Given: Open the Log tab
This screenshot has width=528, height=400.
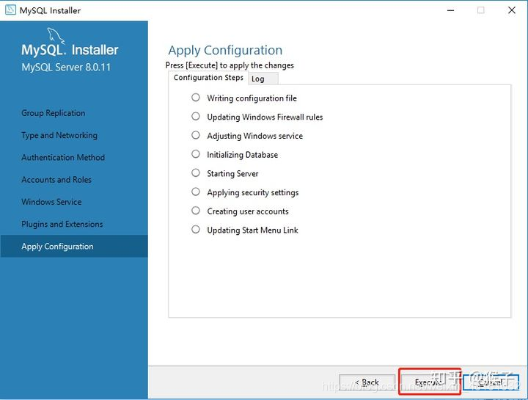Looking at the screenshot, I should [263, 79].
